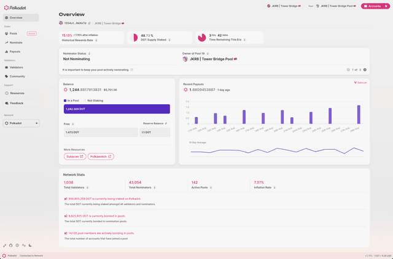This screenshot has height=259, width=393.
Task: Go to the next tip
Action: coord(365,70)
